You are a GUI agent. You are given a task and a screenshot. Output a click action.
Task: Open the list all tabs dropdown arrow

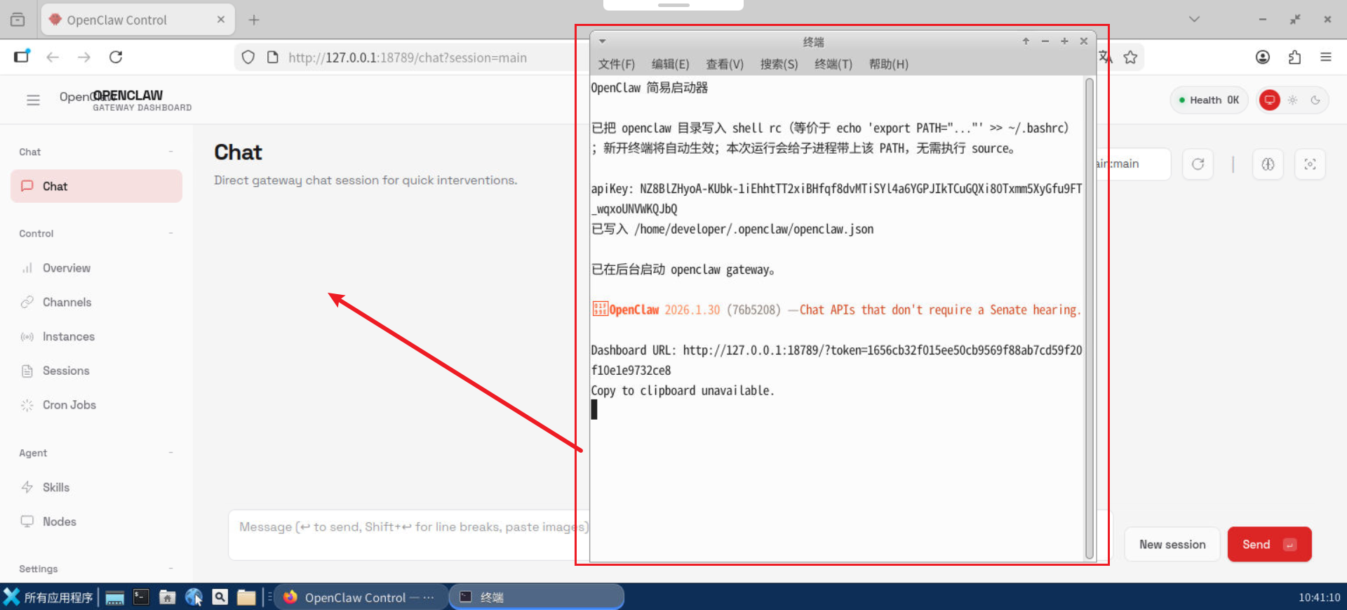click(1194, 20)
